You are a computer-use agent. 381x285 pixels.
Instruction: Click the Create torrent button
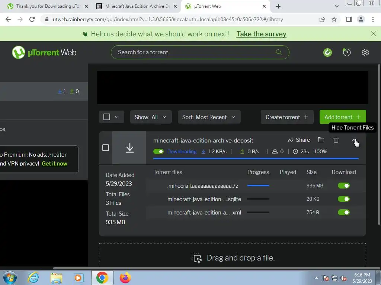click(287, 117)
